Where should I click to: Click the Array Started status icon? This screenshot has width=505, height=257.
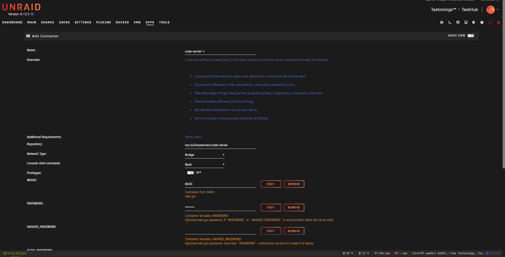coord(5,253)
